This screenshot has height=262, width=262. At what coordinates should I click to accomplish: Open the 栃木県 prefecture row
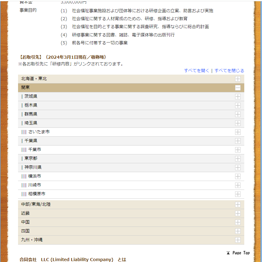point(131,105)
